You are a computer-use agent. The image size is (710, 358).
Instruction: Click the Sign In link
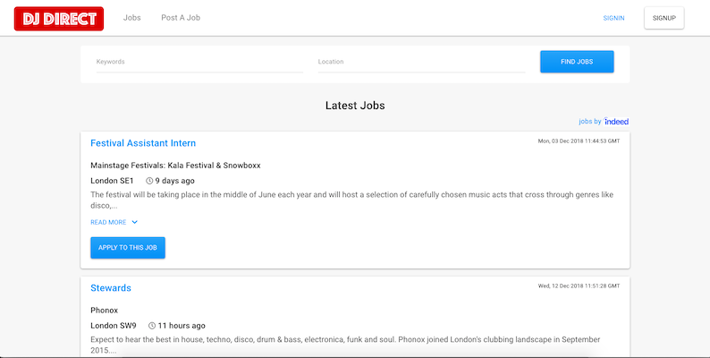pyautogui.click(x=613, y=18)
